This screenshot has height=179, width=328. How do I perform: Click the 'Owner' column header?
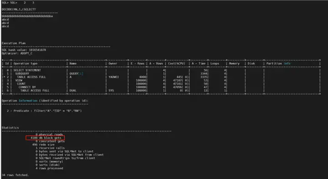click(x=113, y=64)
